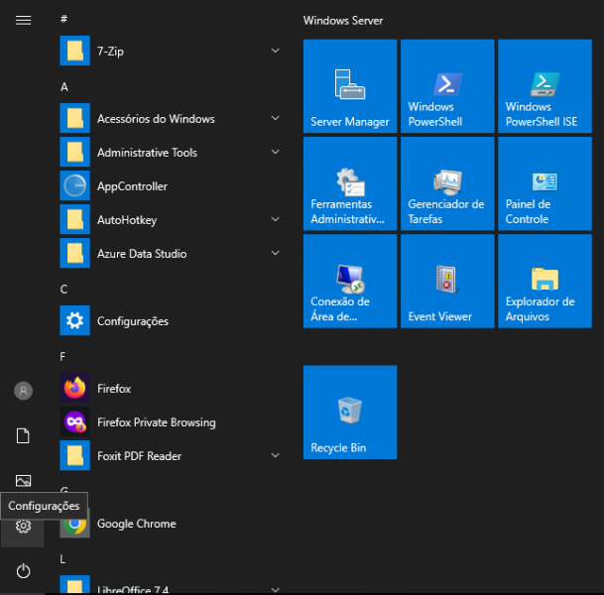Expand the Foxit PDF Reader chevron
604x595 pixels.
pos(275,455)
